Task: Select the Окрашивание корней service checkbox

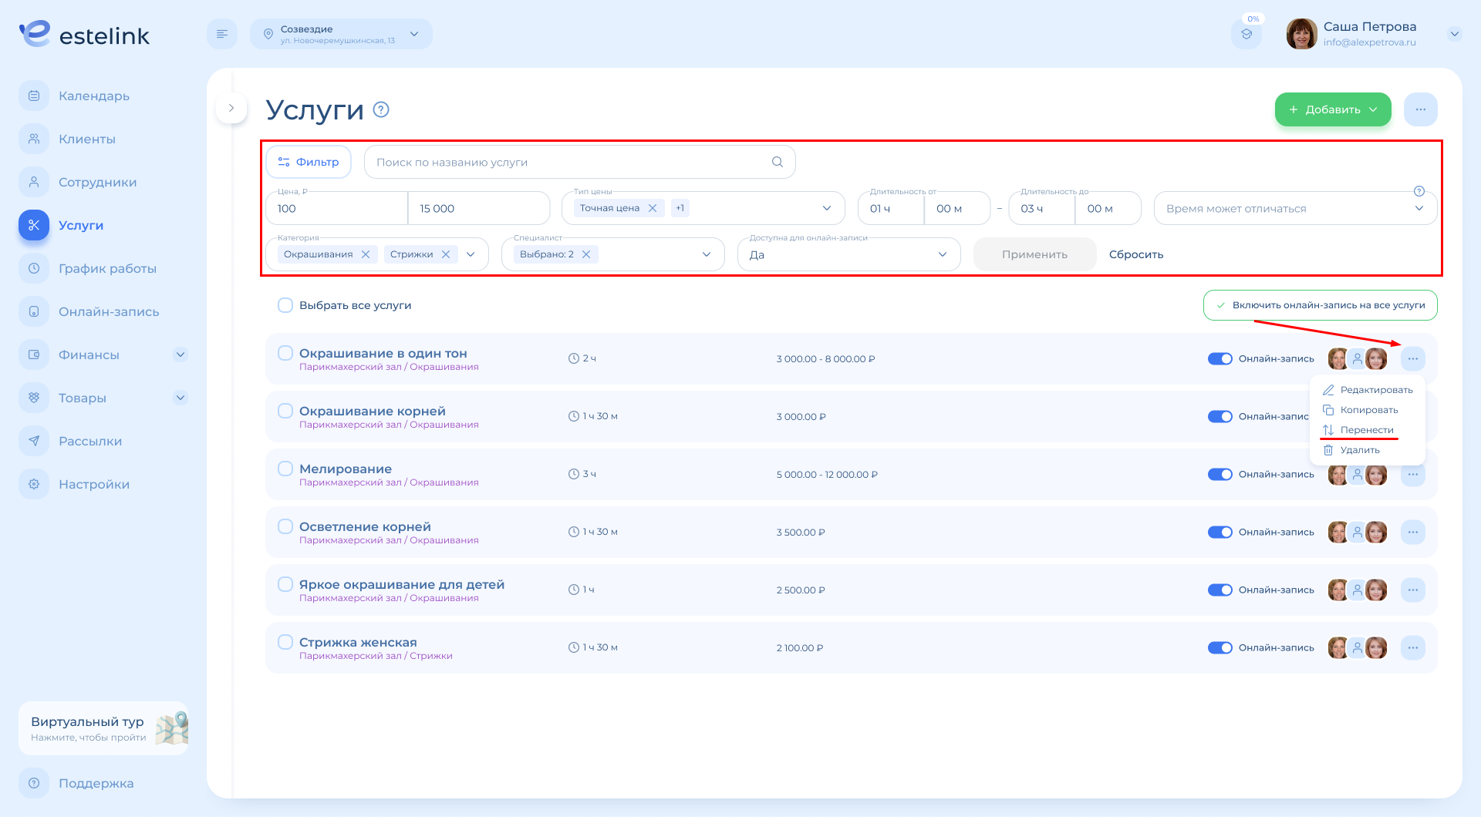Action: 285,411
